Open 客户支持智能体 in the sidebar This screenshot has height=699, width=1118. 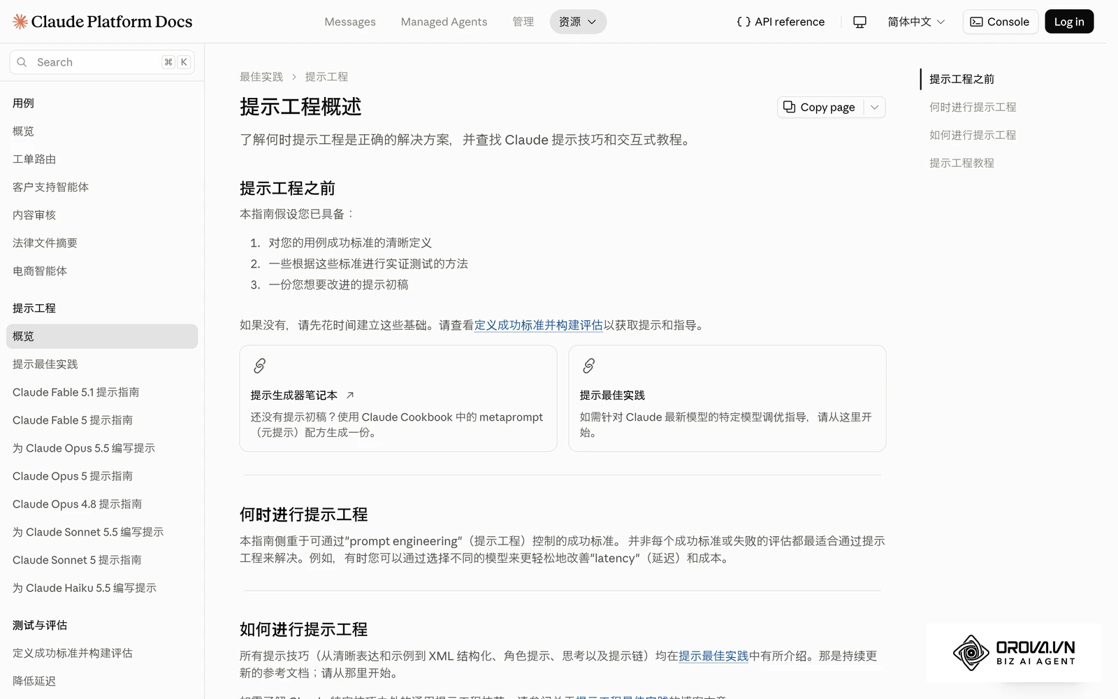pyautogui.click(x=102, y=187)
